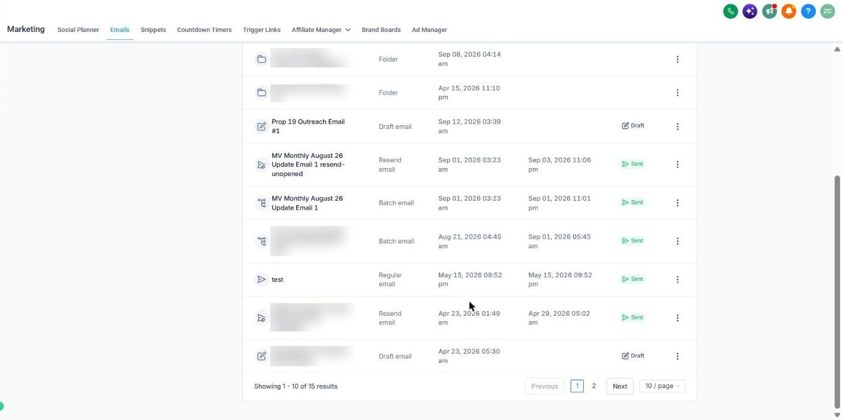Open the Trigger Links tab

coord(262,30)
